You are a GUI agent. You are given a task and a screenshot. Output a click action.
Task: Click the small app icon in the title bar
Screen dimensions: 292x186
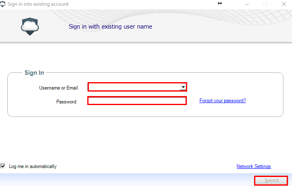pos(2,4)
